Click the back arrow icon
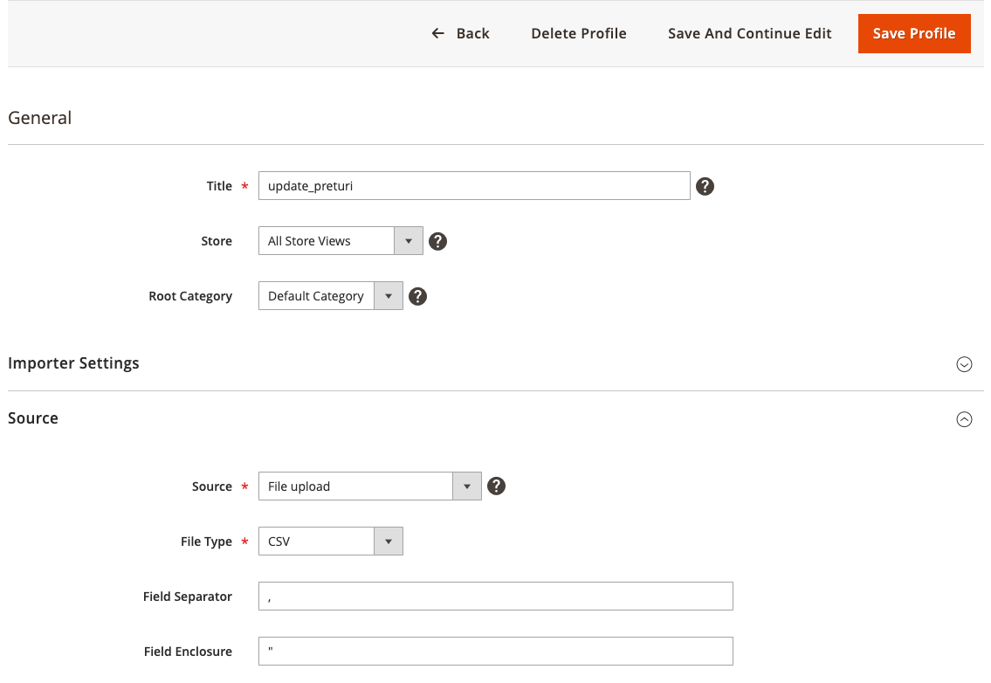Viewport: 991px width, 683px height. [x=437, y=33]
